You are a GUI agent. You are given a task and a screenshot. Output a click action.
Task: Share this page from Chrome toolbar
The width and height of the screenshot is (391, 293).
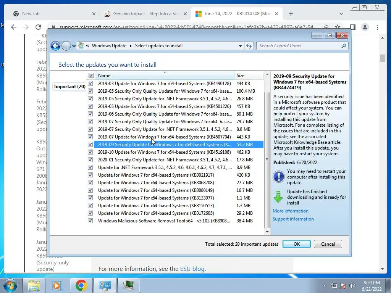click(325, 27)
